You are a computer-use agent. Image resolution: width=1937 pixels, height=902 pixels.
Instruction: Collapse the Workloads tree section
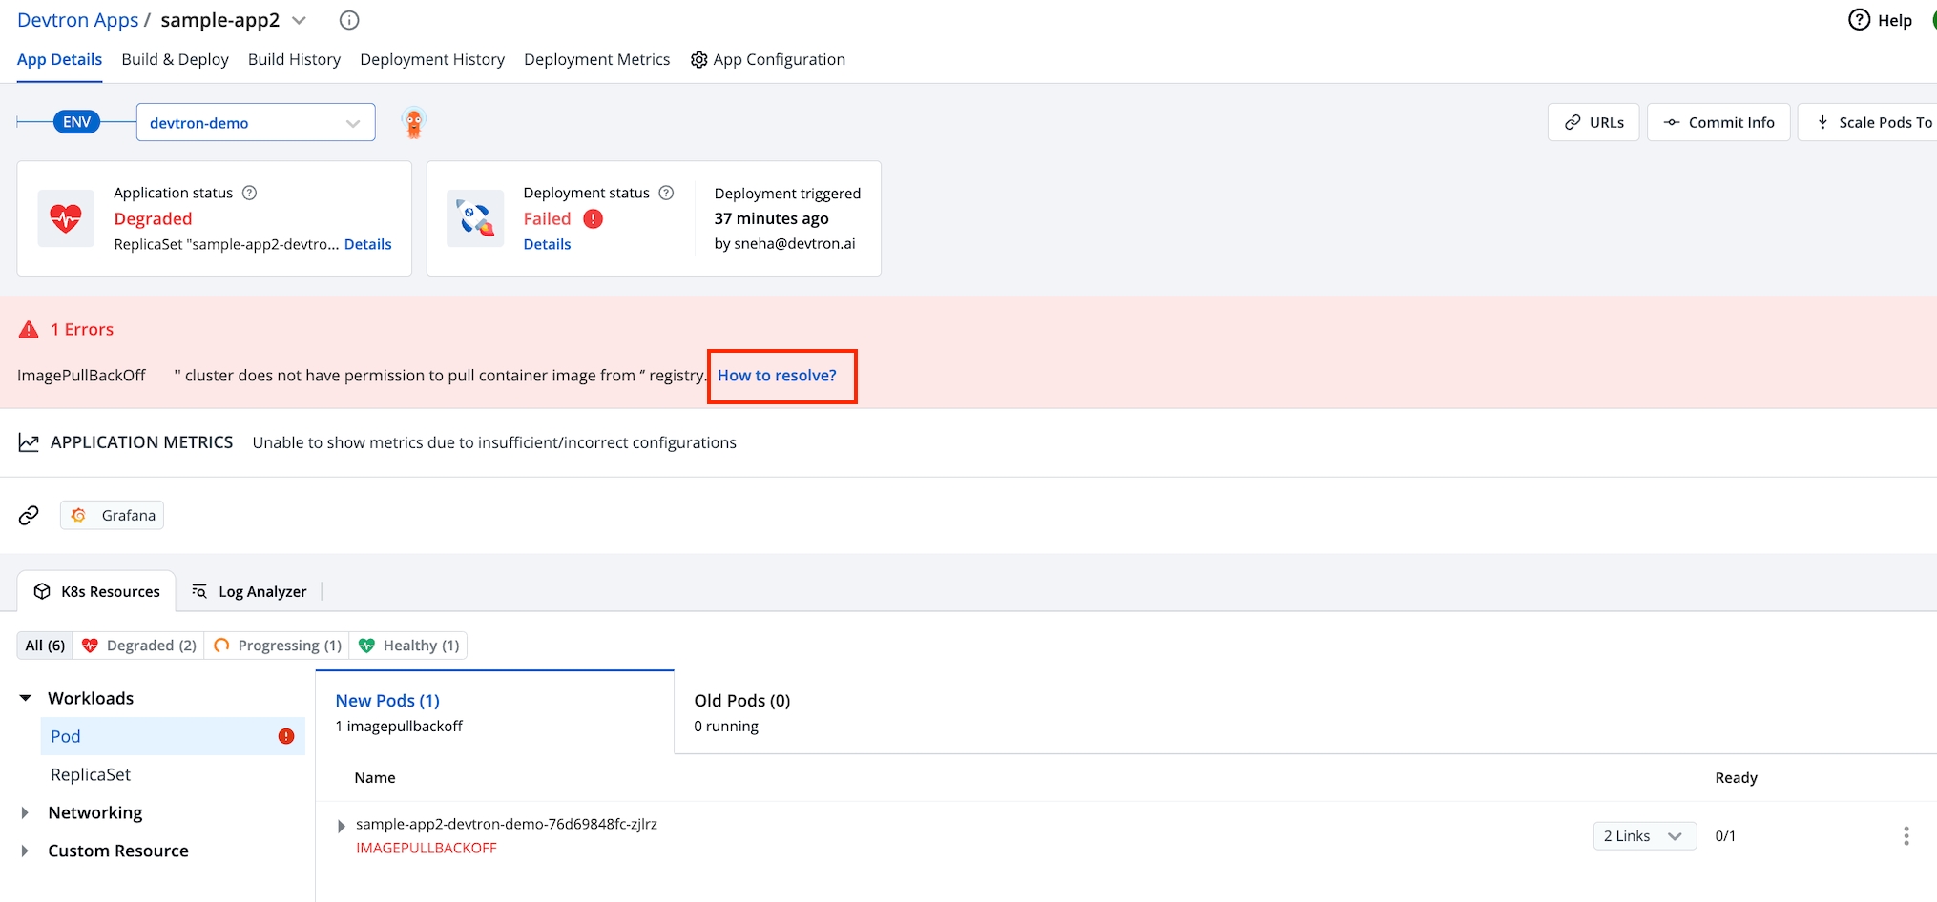[x=26, y=698]
